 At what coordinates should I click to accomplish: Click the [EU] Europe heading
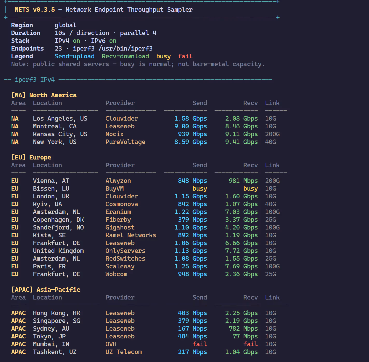[x=31, y=157]
